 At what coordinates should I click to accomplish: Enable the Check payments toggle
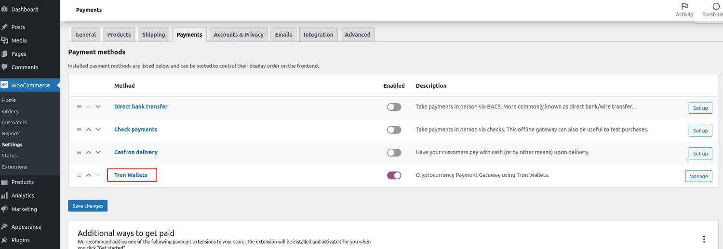click(394, 130)
